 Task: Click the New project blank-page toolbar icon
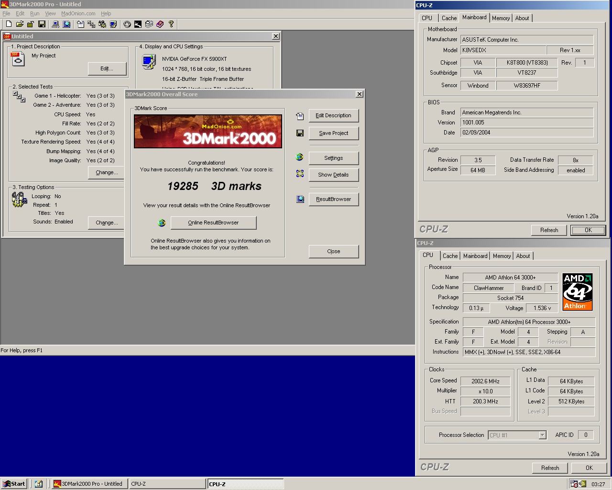[x=9, y=24]
